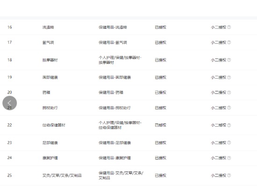Open help icon beside 小二授权 in row 18
The image size is (257, 190).
pyautogui.click(x=229, y=60)
